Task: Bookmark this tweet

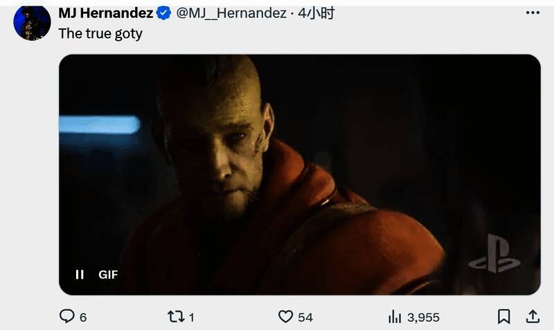Action: tap(504, 317)
